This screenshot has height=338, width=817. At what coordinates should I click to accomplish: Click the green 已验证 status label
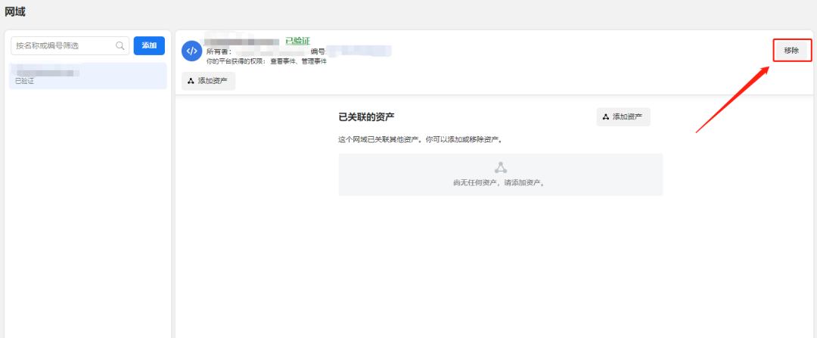click(x=297, y=41)
